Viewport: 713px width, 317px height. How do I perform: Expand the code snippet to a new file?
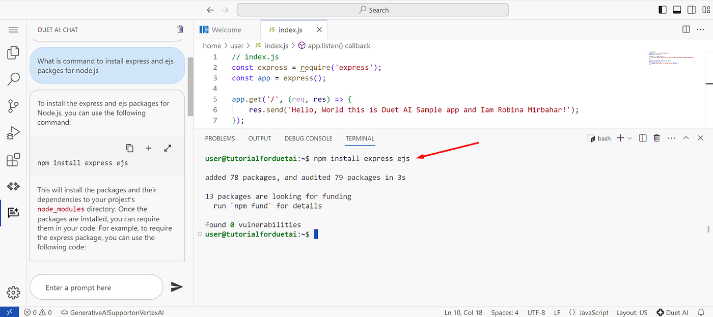tap(168, 148)
